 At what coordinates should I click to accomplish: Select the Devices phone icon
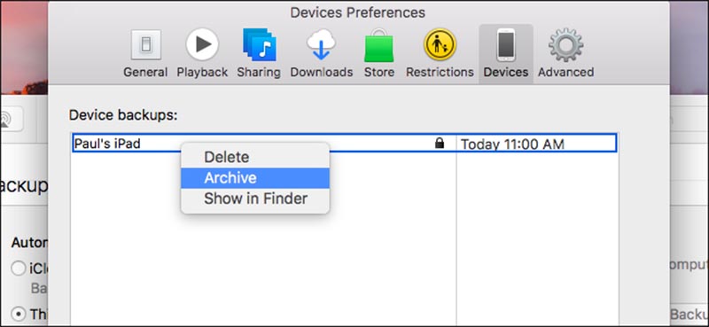click(x=505, y=44)
